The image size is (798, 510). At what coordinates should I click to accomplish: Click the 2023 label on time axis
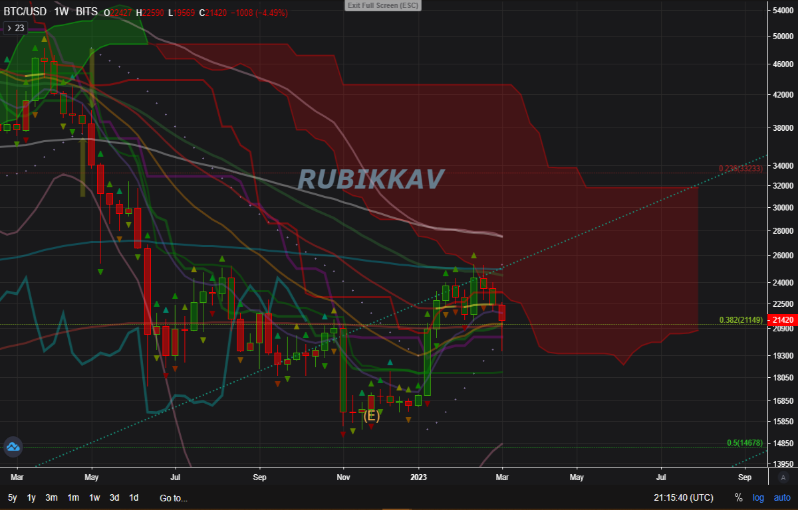coord(419,477)
